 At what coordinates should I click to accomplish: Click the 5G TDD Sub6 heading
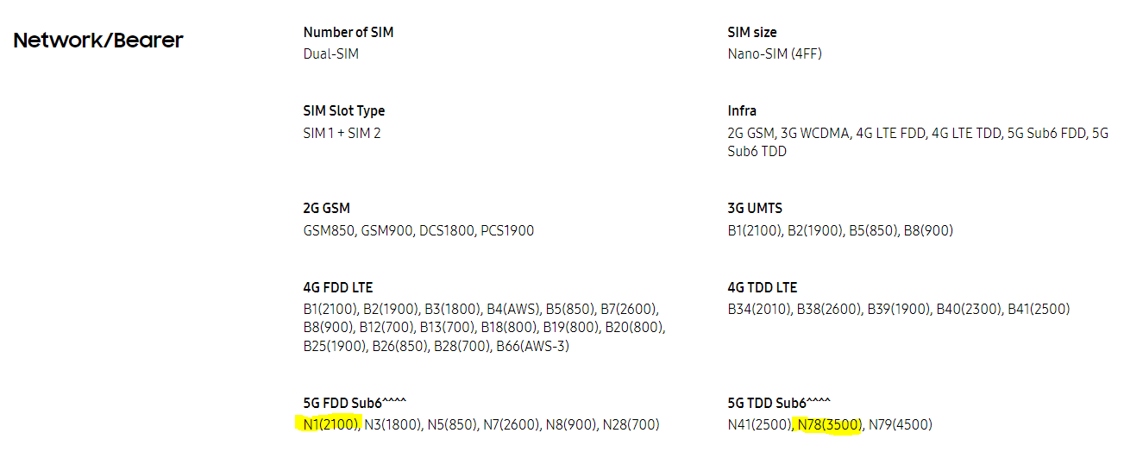pos(779,403)
